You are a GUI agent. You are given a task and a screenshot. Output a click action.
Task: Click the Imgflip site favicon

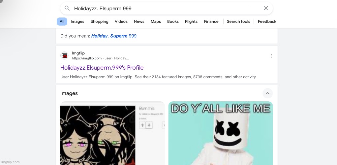(64, 56)
